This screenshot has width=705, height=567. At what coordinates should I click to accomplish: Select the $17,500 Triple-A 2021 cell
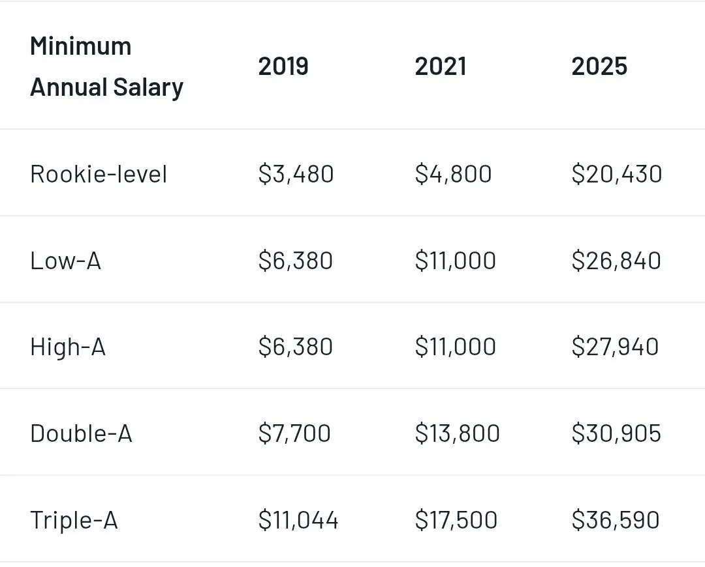pyautogui.click(x=456, y=520)
